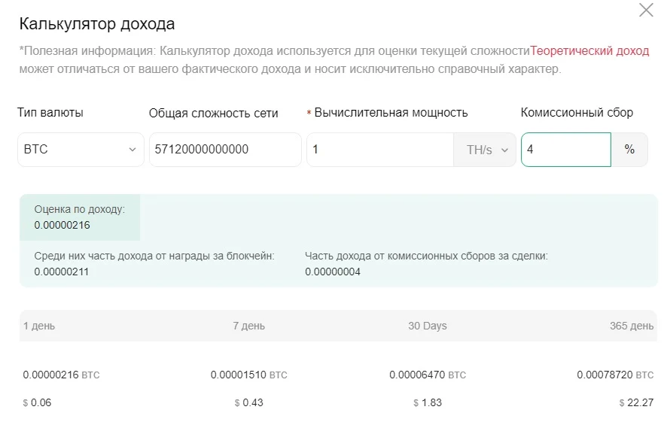This screenshot has height=437, width=670.
Task: Click the value 0.00000004
Action: click(x=333, y=272)
